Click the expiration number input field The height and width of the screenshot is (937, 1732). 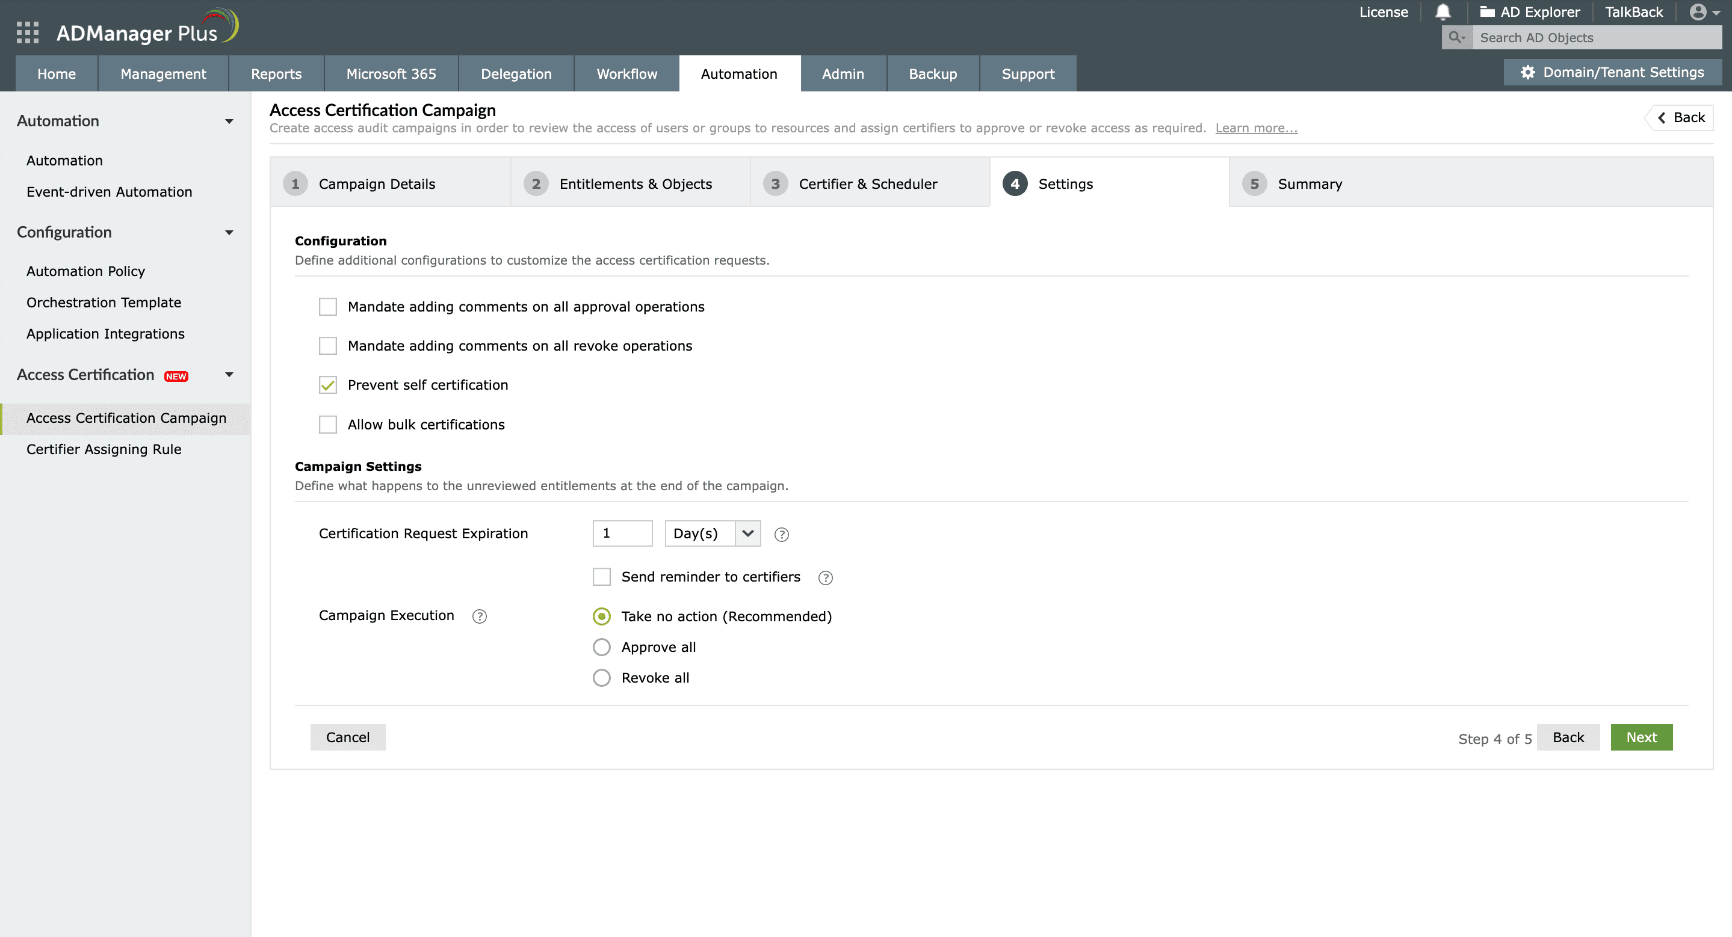coord(622,533)
